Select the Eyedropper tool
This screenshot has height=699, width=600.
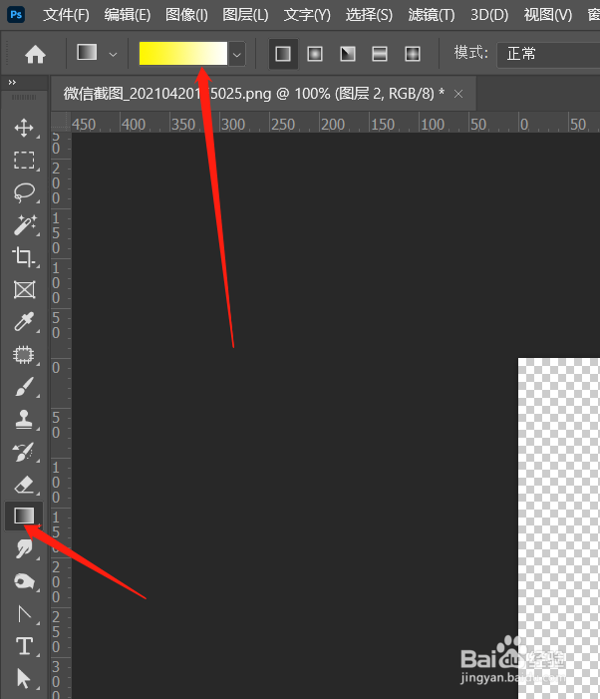(24, 322)
